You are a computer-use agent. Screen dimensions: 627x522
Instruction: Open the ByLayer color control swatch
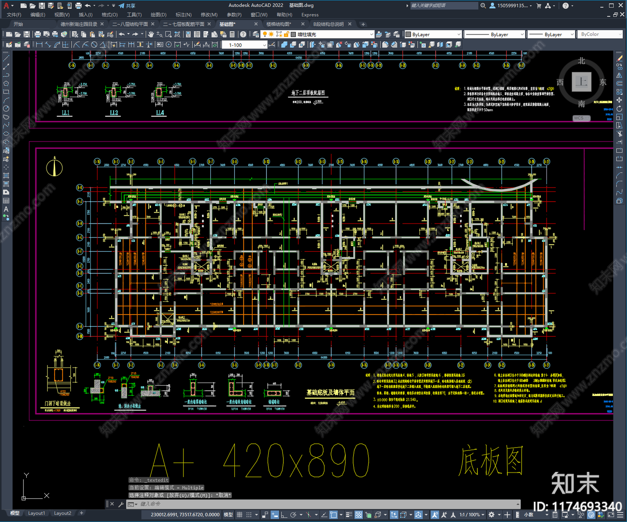point(433,34)
